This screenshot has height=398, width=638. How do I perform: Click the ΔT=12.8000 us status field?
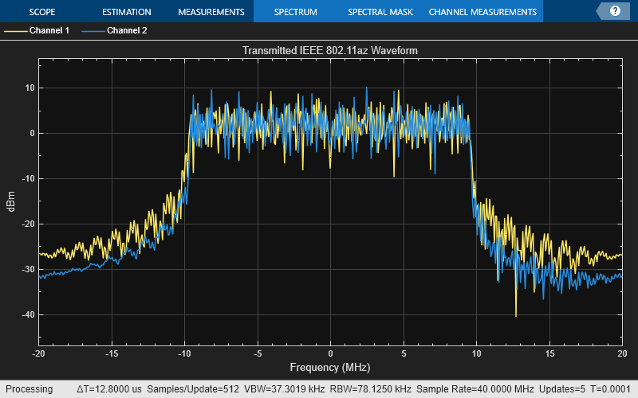pyautogui.click(x=108, y=389)
